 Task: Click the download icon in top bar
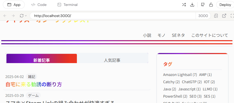(x=192, y=5)
